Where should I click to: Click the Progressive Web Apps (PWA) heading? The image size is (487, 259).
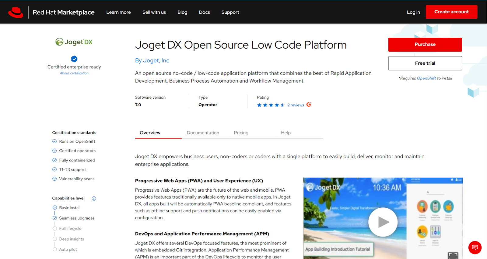click(199, 181)
